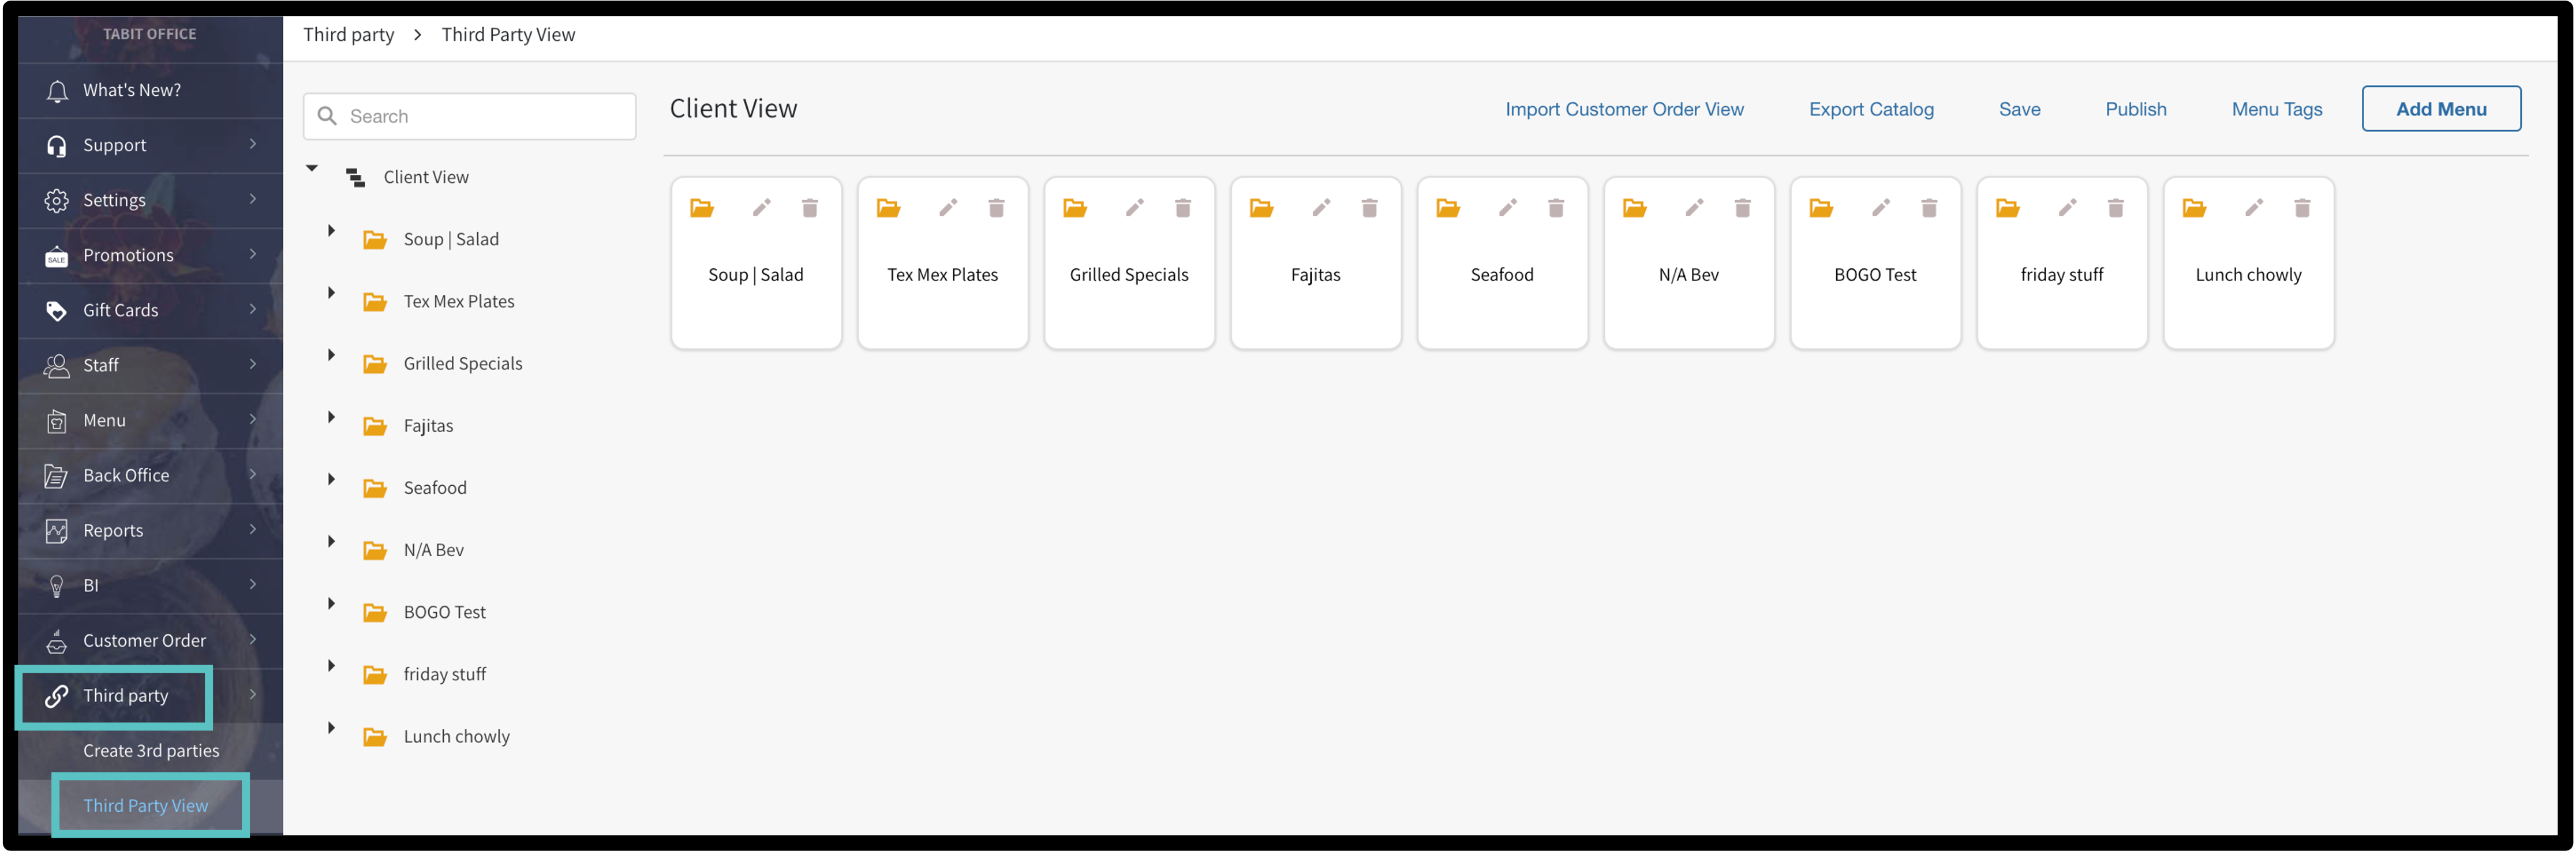The height and width of the screenshot is (851, 2576).
Task: Click the Add Menu button
Action: (x=2440, y=109)
